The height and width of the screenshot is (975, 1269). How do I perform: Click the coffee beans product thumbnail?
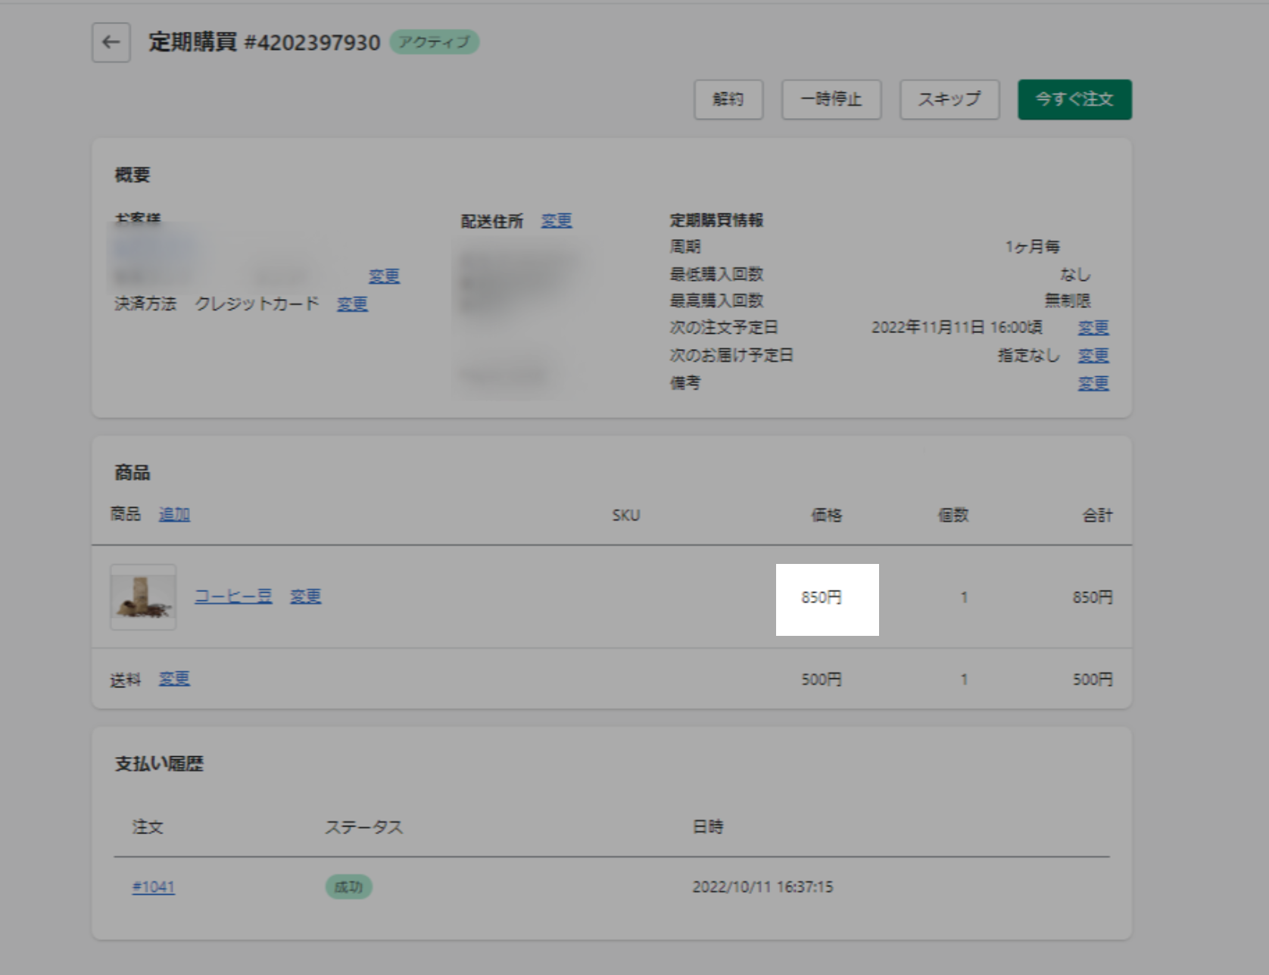click(x=143, y=597)
